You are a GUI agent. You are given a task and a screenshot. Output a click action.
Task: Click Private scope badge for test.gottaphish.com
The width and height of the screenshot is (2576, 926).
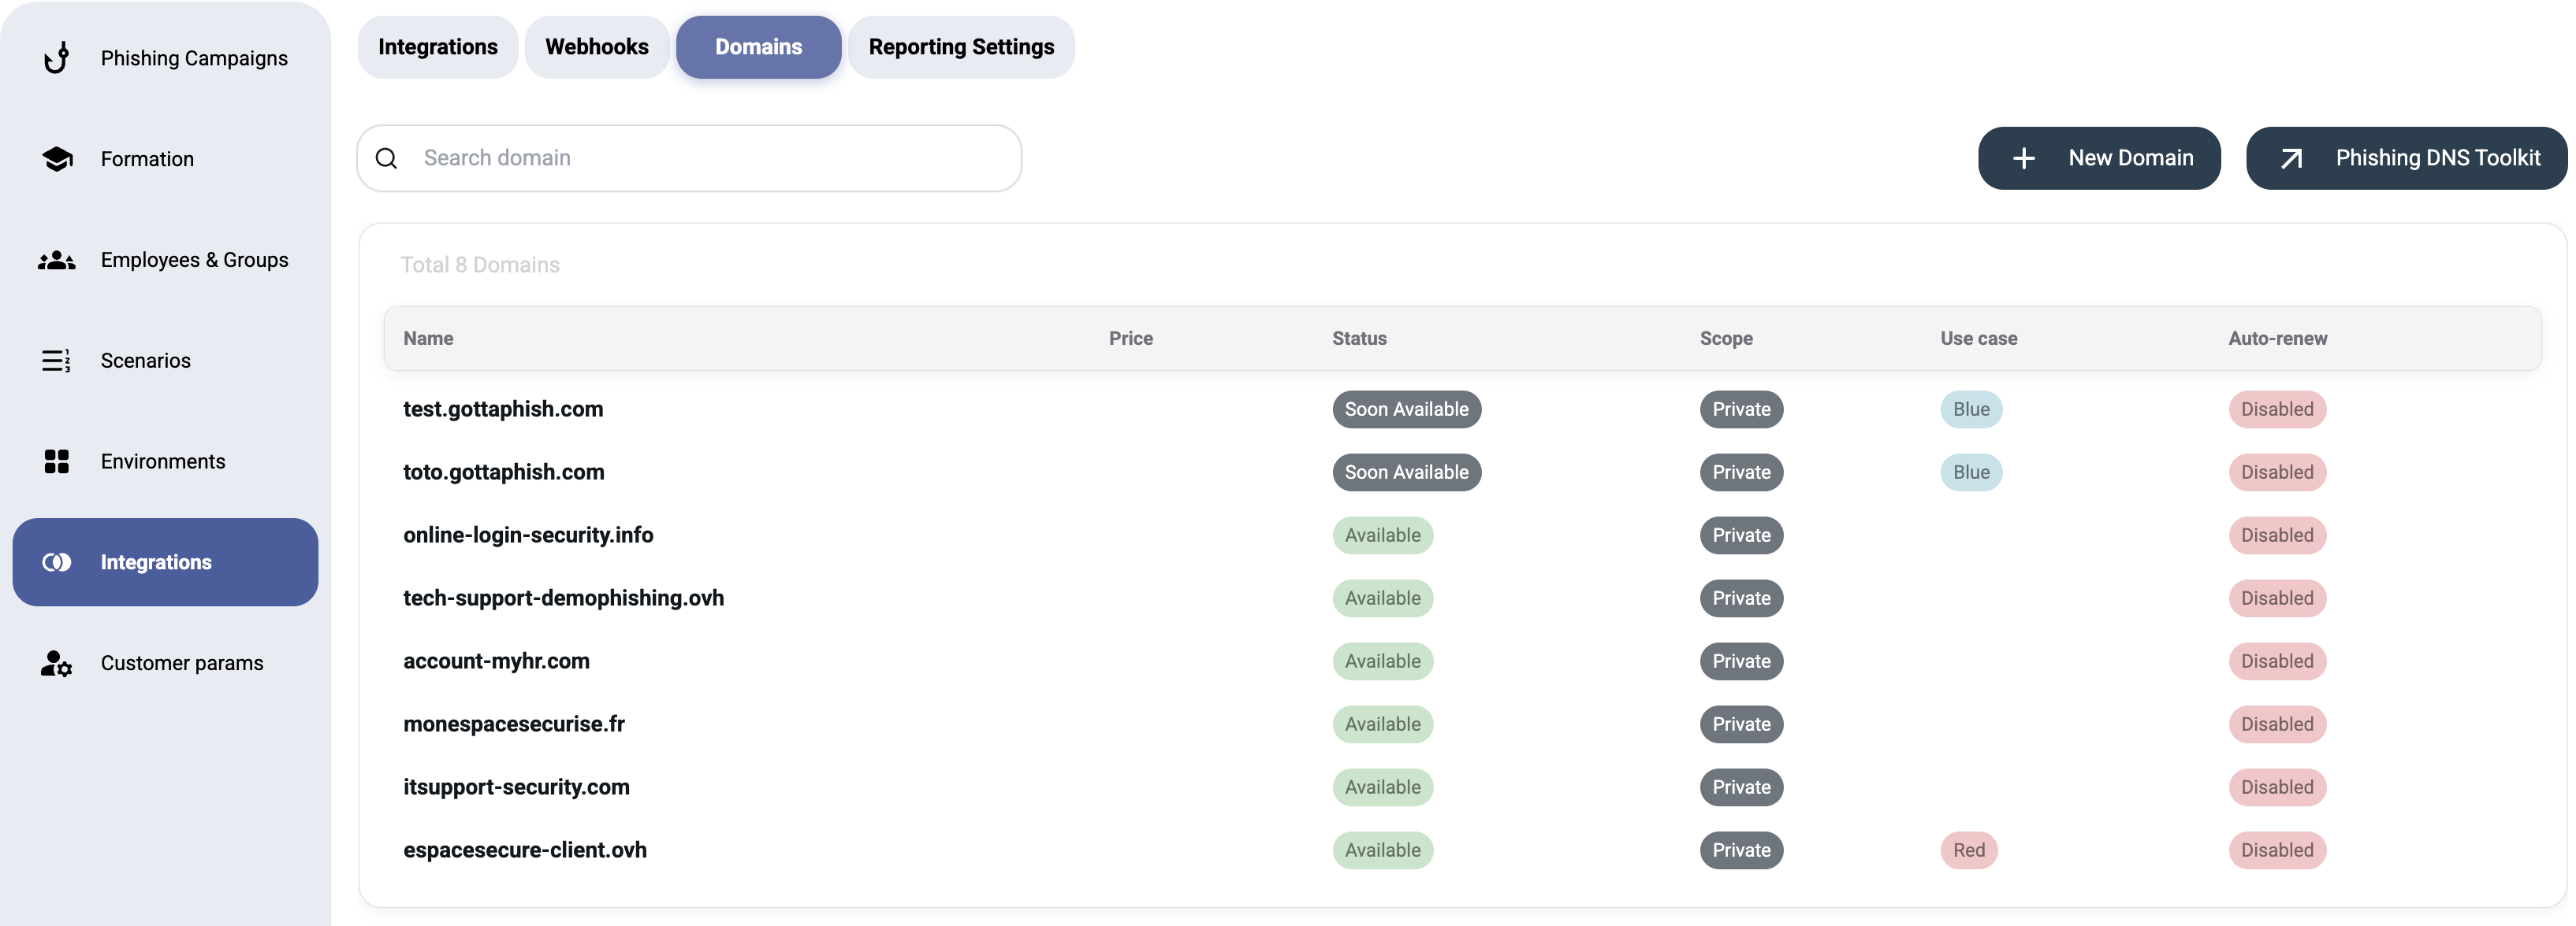pyautogui.click(x=1741, y=409)
